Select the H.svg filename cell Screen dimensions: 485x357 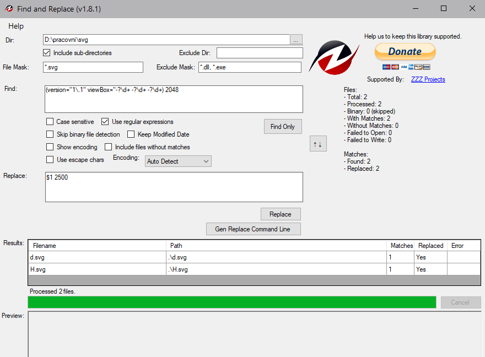point(97,269)
